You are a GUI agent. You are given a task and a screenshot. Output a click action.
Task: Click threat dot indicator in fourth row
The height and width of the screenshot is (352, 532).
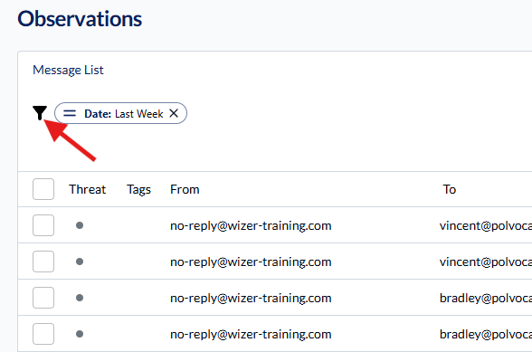click(x=80, y=334)
